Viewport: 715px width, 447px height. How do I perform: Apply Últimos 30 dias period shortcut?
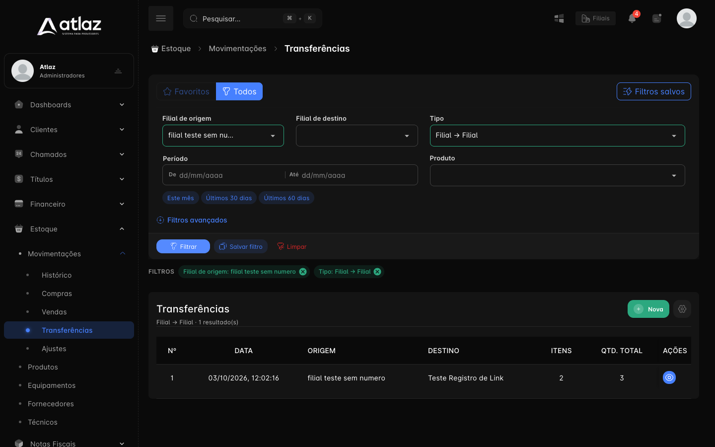coord(229,198)
